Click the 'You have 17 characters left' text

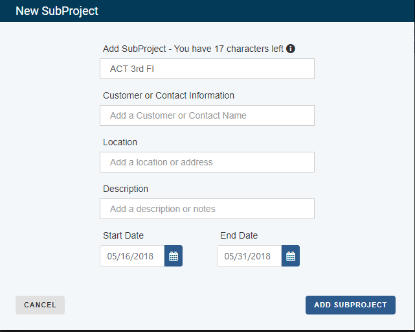pos(229,49)
